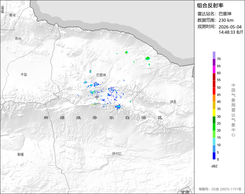The width and height of the screenshot is (245, 194).
Task: Select the magenta 60 dBZ legend swatch
Action: [214, 69]
